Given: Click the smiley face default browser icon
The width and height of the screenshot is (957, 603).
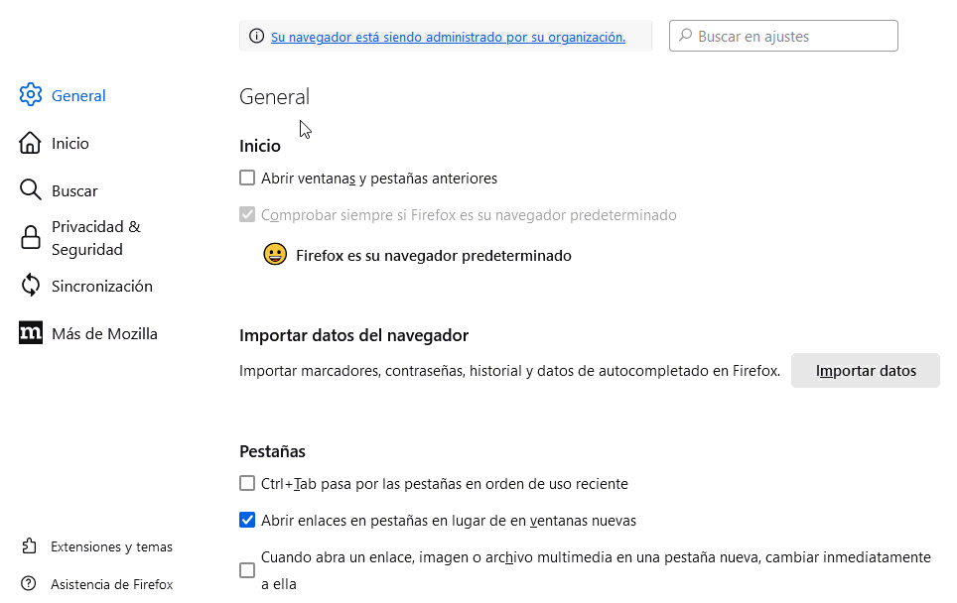Looking at the screenshot, I should click(275, 255).
